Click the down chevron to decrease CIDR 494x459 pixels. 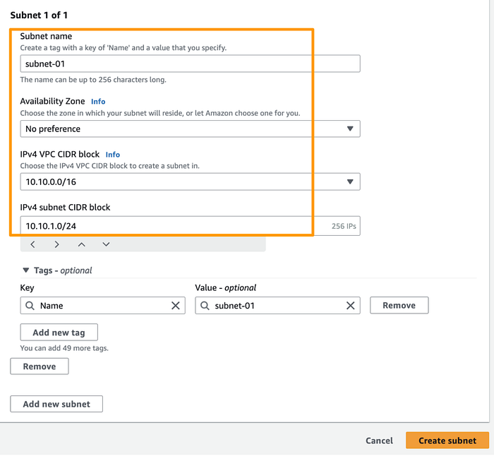pyautogui.click(x=106, y=244)
